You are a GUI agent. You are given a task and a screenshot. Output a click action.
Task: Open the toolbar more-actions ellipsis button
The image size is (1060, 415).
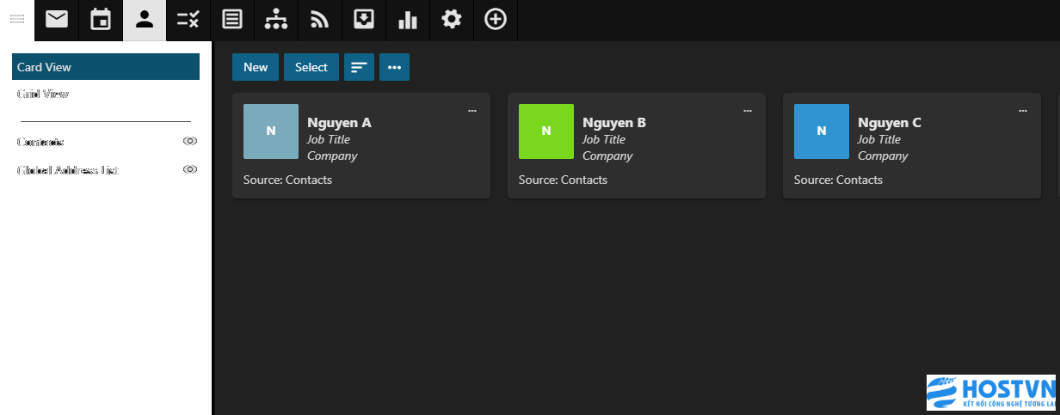point(394,67)
